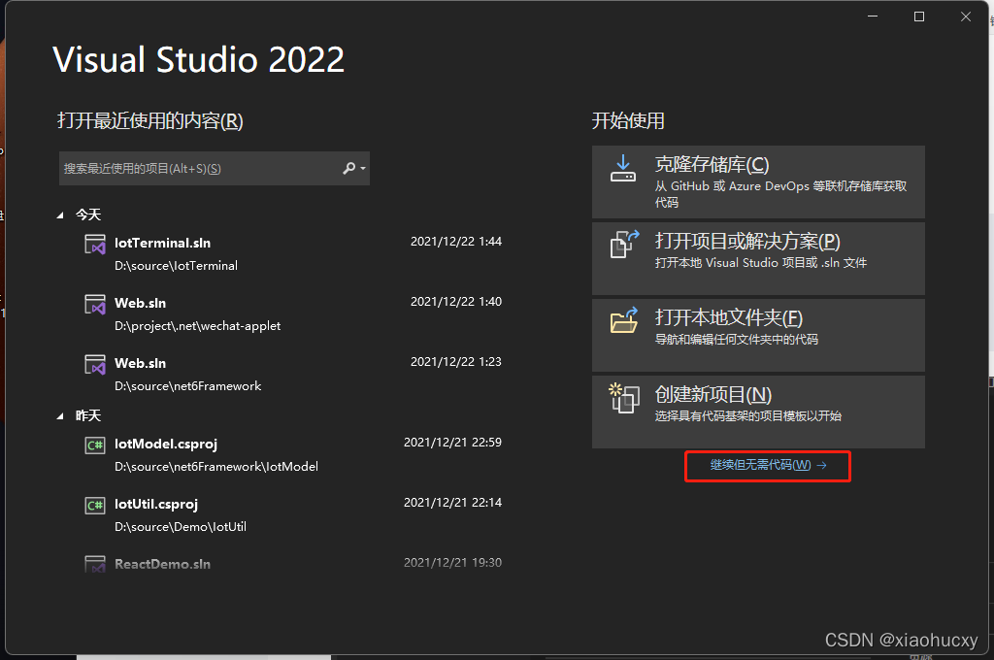
Task: Close the Visual Studio 2022 start window
Action: [966, 16]
